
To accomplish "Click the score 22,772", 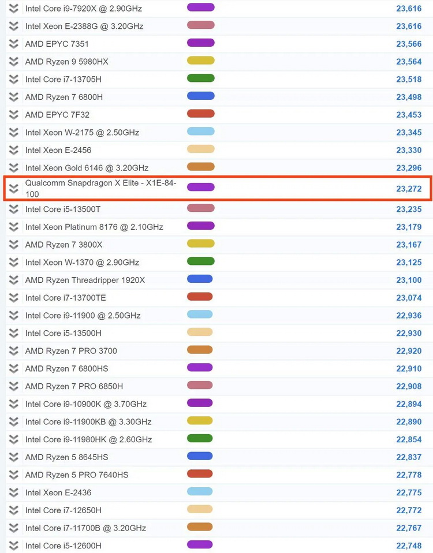I will (x=409, y=510).
